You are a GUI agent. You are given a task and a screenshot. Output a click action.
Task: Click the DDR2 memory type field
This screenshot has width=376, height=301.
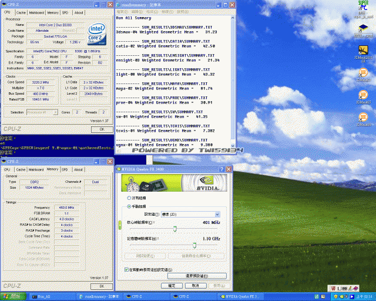35,182
